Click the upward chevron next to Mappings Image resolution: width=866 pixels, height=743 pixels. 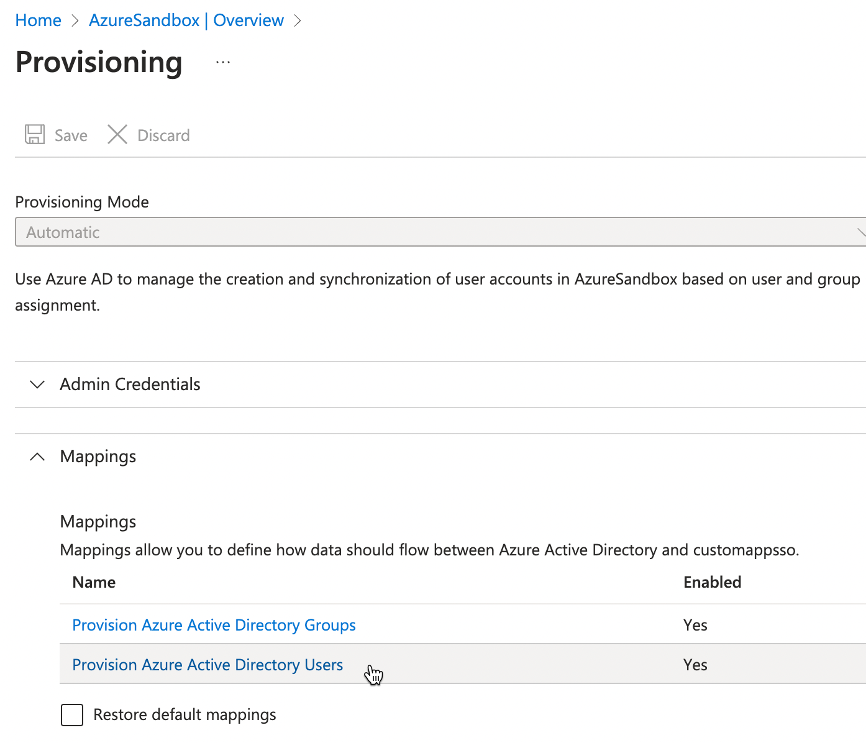[x=37, y=457]
